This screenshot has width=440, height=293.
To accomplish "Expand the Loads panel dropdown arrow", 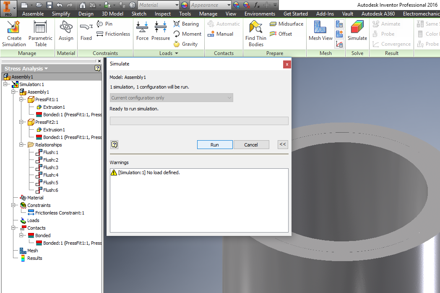I will tap(177, 53).
